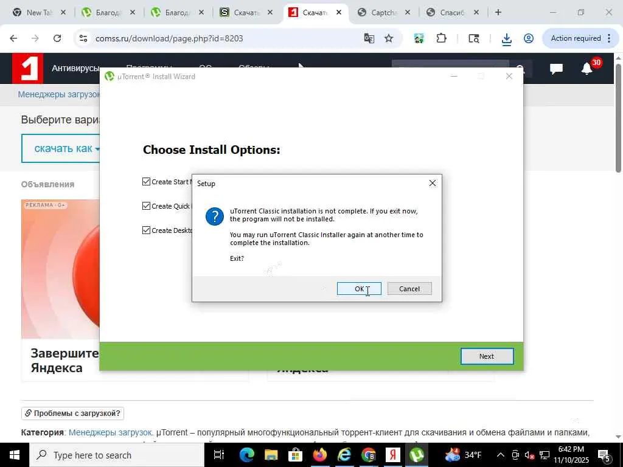Open the Extensions puzzle icon
623x467 pixels.
(x=441, y=38)
